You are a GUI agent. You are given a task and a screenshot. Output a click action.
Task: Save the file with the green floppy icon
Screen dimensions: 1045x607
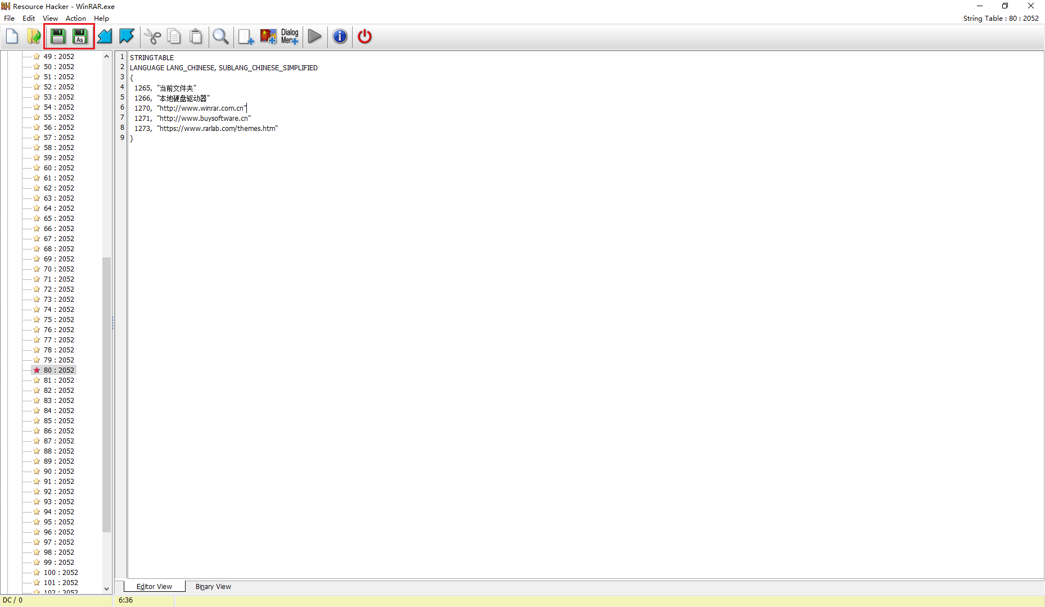57,37
